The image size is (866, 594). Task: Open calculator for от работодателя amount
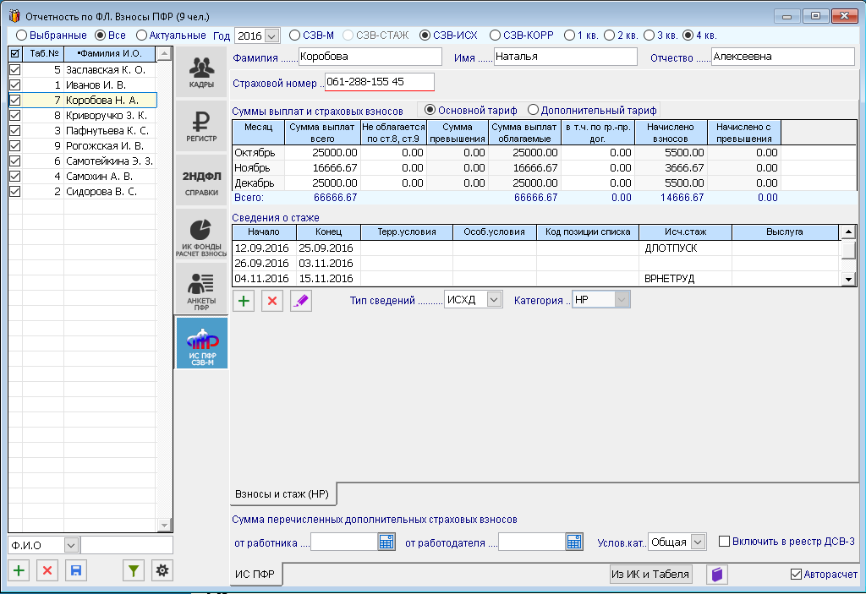(x=574, y=542)
